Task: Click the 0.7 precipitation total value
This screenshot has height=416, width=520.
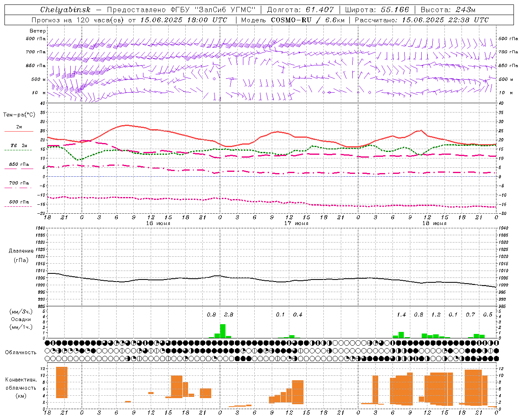Action: (x=470, y=314)
